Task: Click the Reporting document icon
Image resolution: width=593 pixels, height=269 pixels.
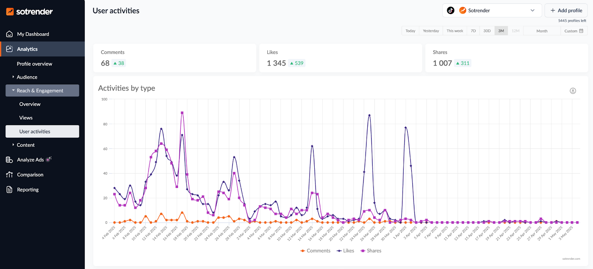Action: point(10,189)
